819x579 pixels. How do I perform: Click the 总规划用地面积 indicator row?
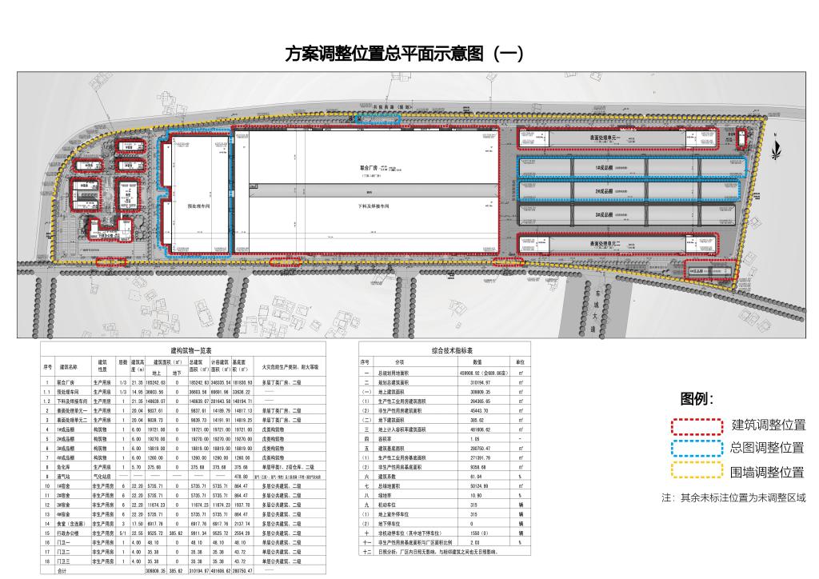pos(445,373)
